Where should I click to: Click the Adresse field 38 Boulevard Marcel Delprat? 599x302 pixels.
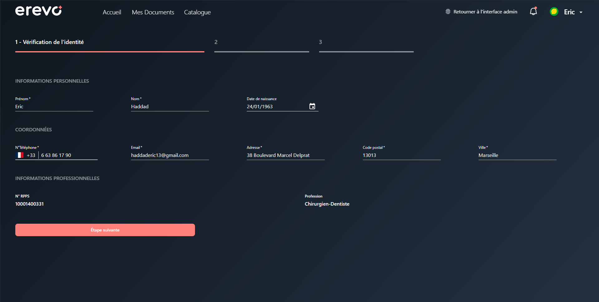click(286, 155)
